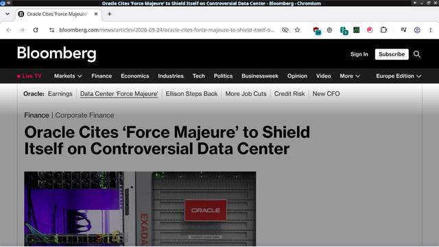The height and width of the screenshot is (247, 439).
Task: Open the Video section
Action: (x=323, y=76)
